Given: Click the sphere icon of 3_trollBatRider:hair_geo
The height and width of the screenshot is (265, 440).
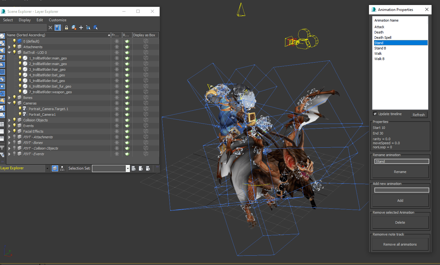Looking at the screenshot, I should pos(25,69).
